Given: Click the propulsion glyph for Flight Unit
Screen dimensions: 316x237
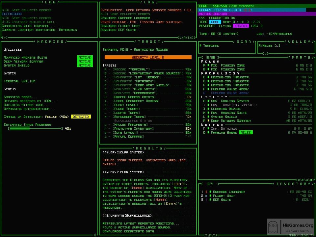Looking at the screenshot, I should pyautogui.click(x=206, y=196).
